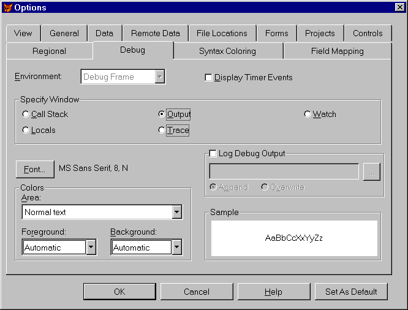This screenshot has width=408, height=310.
Task: Select the Data tab
Action: (x=105, y=33)
